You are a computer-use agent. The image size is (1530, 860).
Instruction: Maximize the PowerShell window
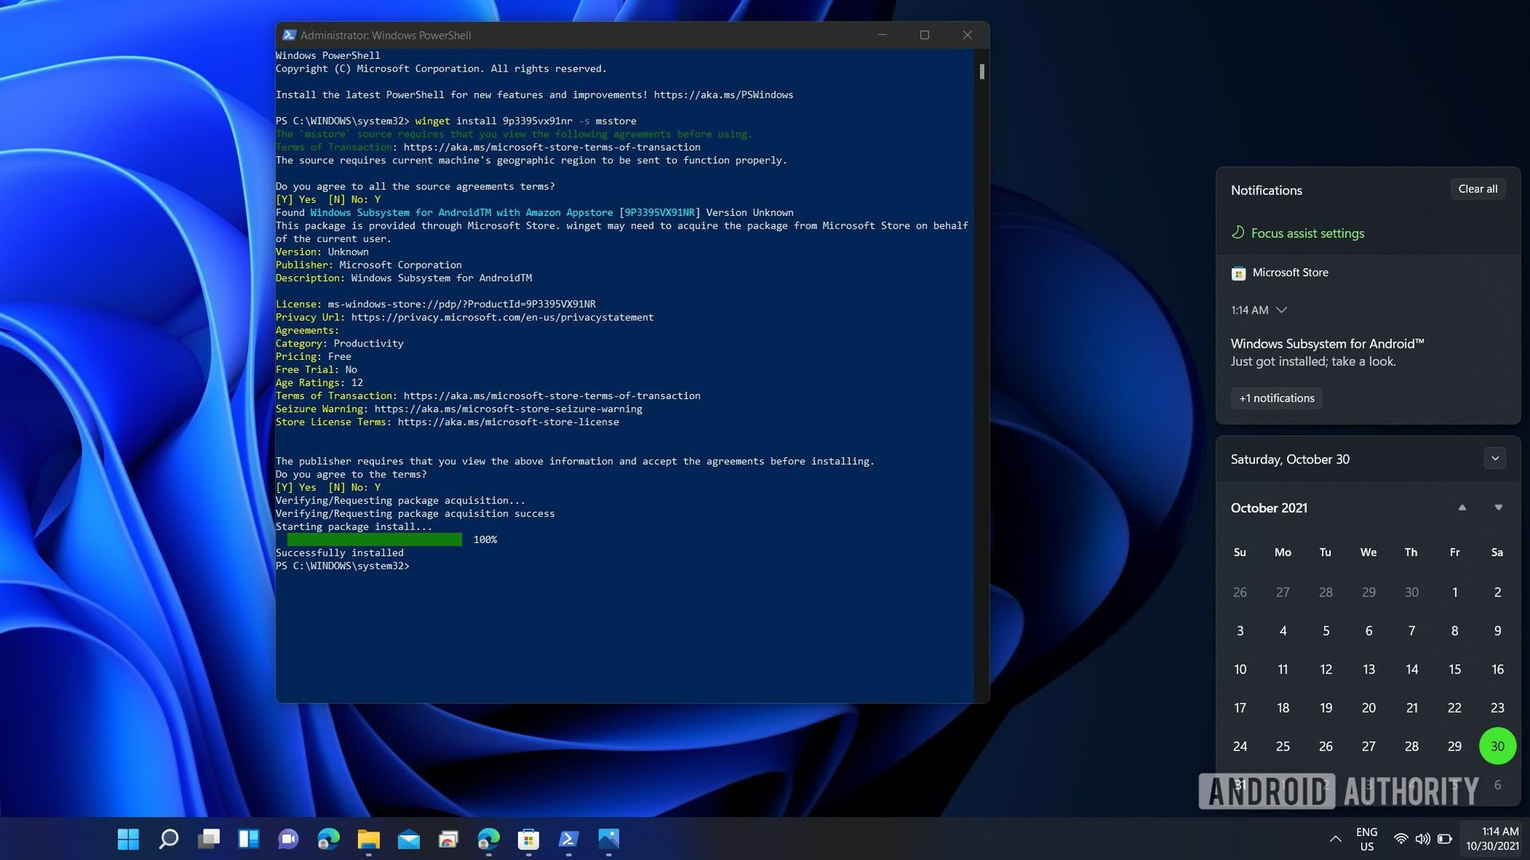924,35
